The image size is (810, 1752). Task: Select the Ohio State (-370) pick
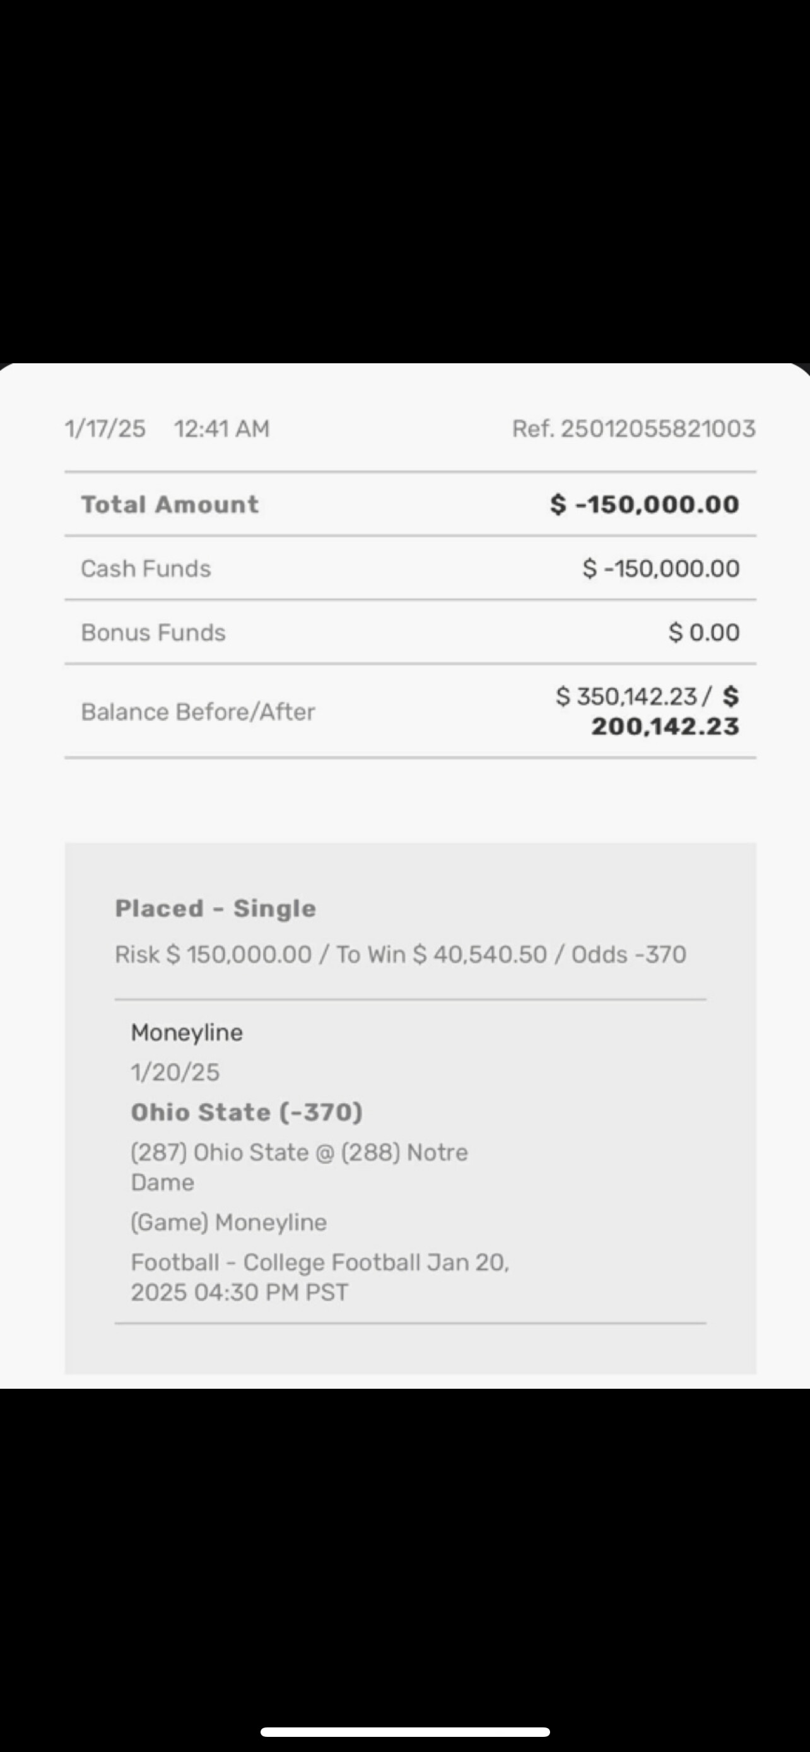246,1112
